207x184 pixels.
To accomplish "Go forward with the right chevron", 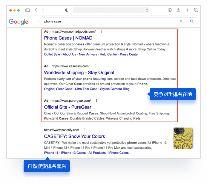I will 43,10.
